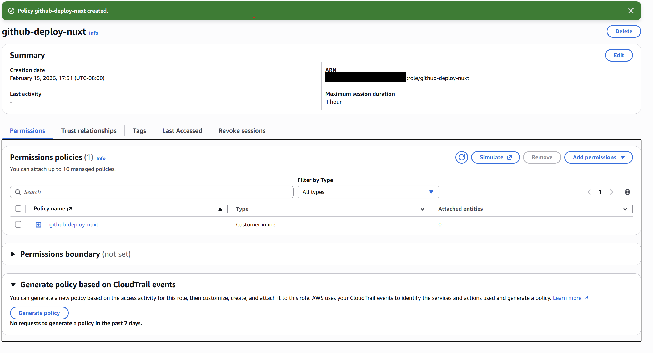
Task: Go to next page arrow
Action: (x=611, y=192)
